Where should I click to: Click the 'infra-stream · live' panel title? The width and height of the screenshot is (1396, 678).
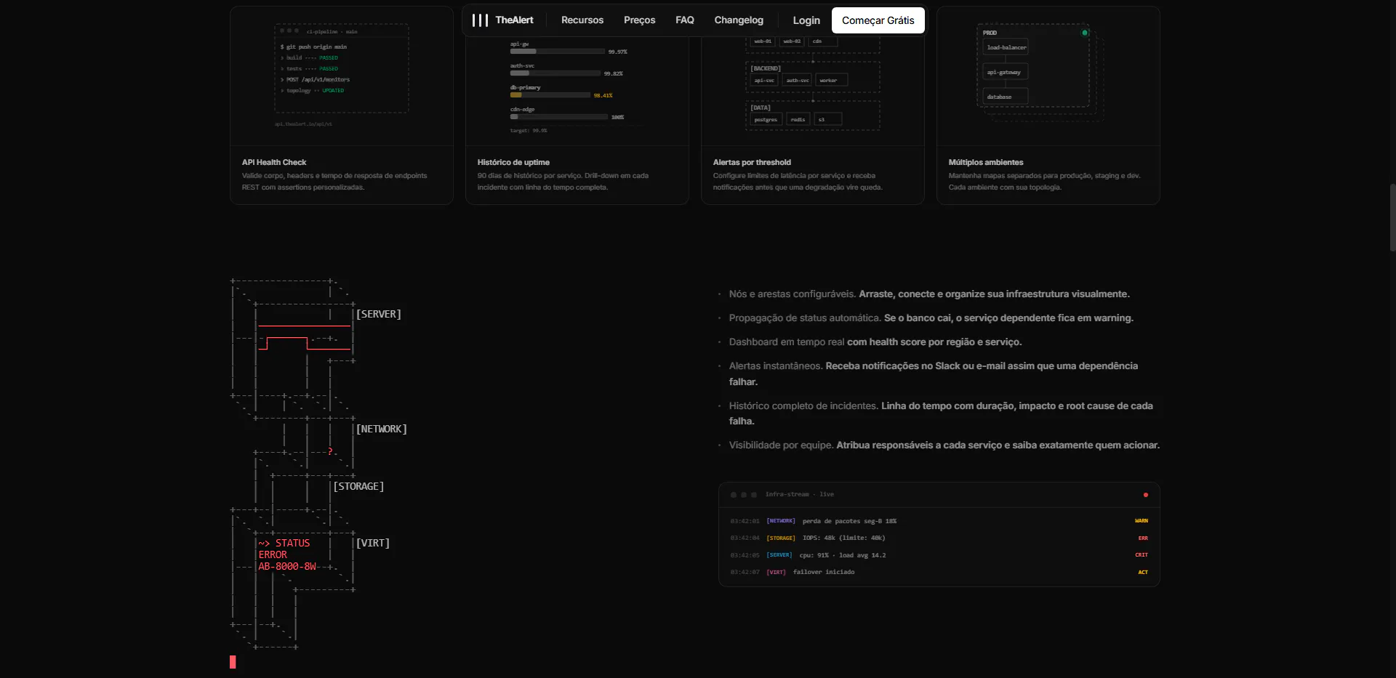800,494
